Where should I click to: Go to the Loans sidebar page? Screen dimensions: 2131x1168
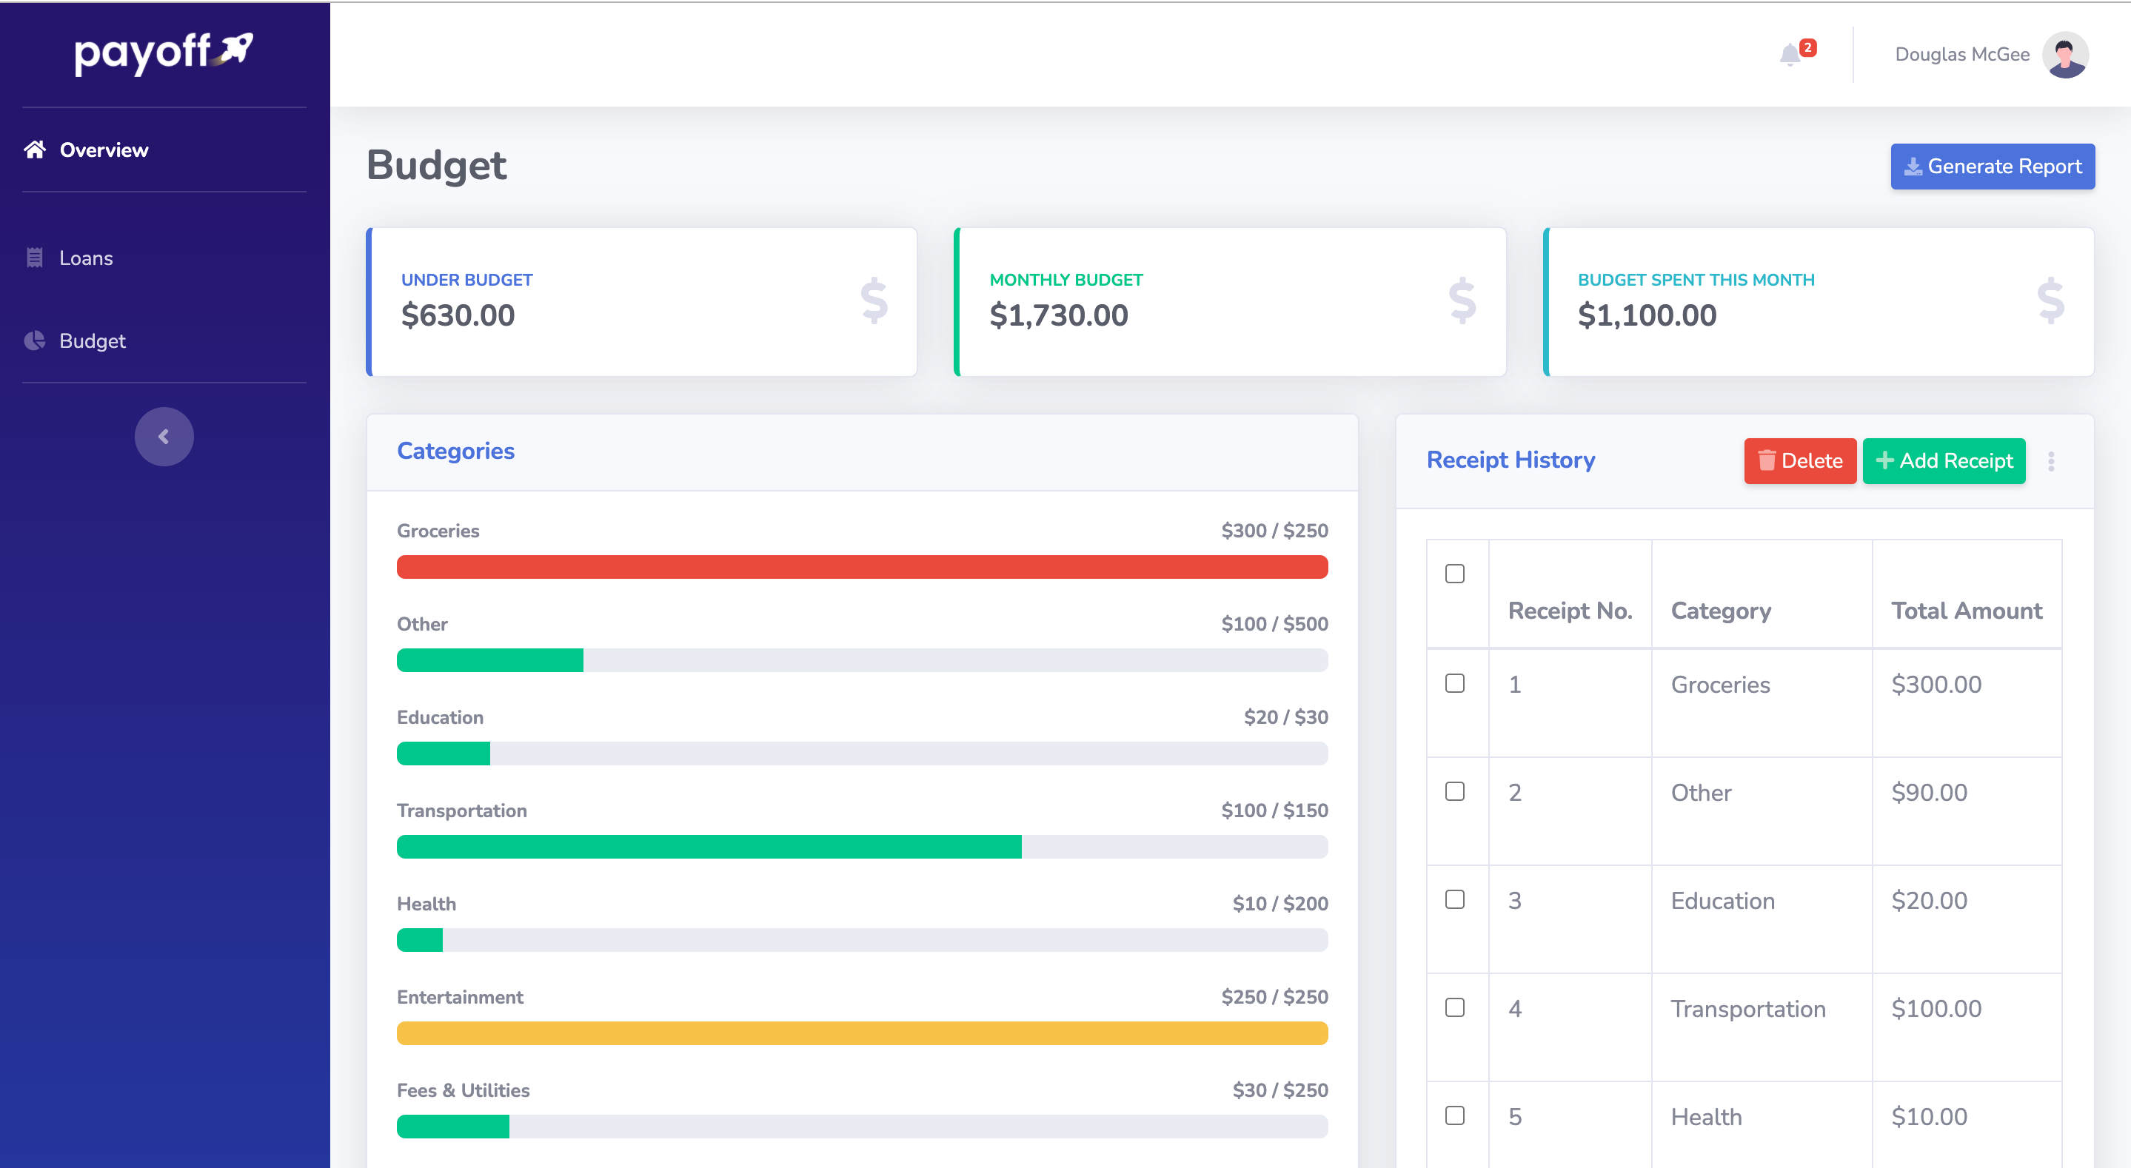pyautogui.click(x=86, y=258)
